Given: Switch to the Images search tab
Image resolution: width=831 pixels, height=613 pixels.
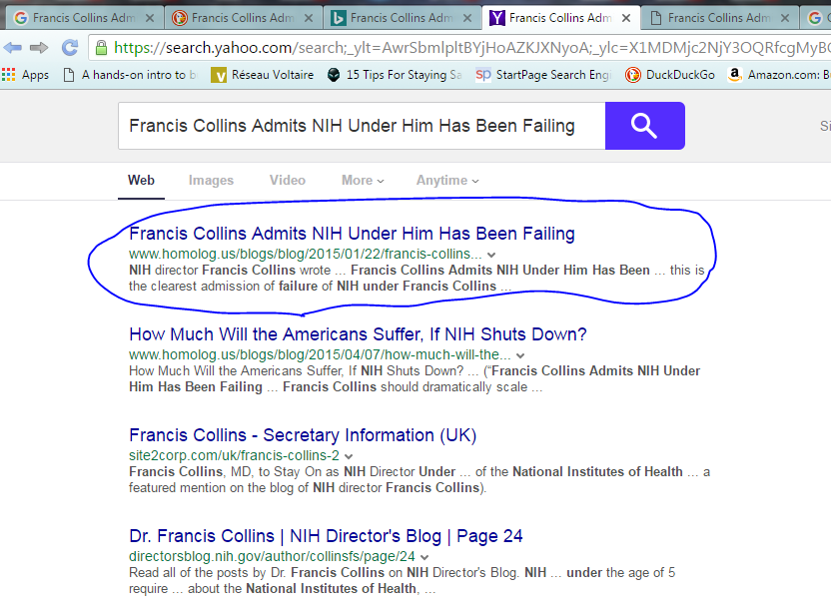Looking at the screenshot, I should (211, 181).
